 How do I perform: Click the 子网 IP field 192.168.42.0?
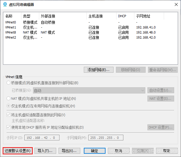tap(42, 138)
